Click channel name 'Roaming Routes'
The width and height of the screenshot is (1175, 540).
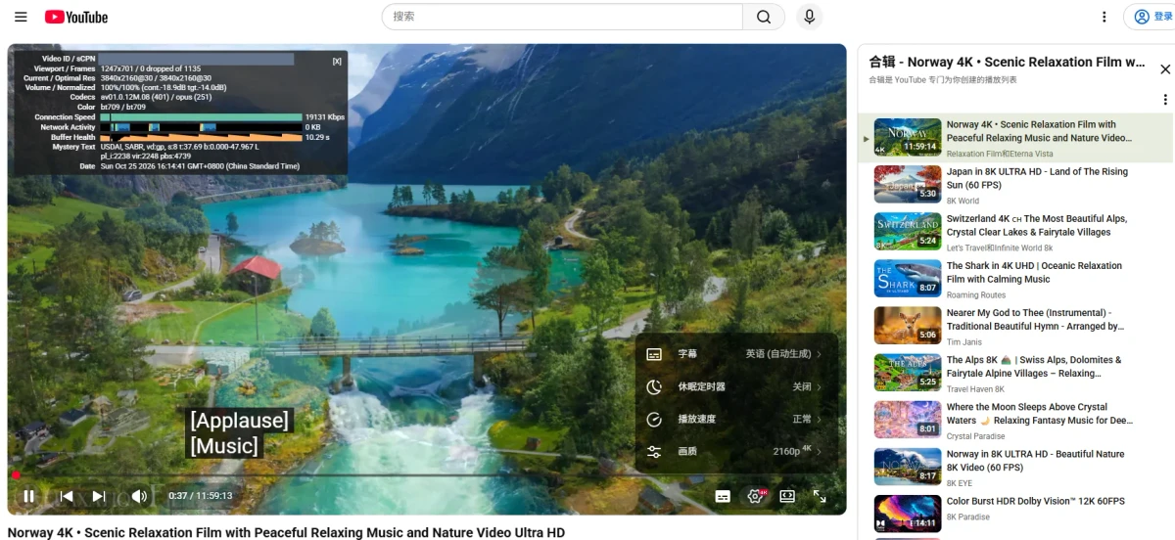tap(976, 294)
